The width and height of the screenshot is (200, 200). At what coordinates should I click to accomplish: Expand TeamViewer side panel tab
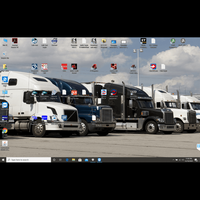(x=198, y=147)
